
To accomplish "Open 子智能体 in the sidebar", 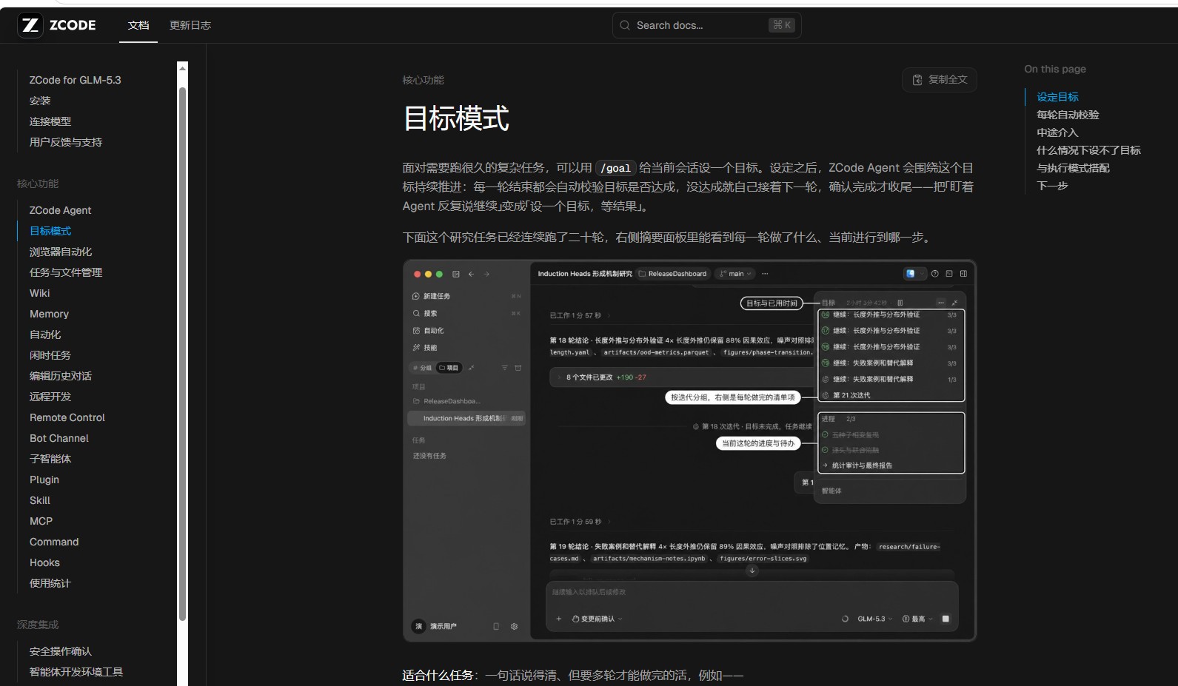I will click(50, 459).
